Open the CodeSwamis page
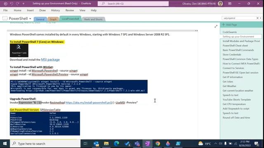This screenshot has height=148, width=264. pyautogui.click(x=230, y=32)
